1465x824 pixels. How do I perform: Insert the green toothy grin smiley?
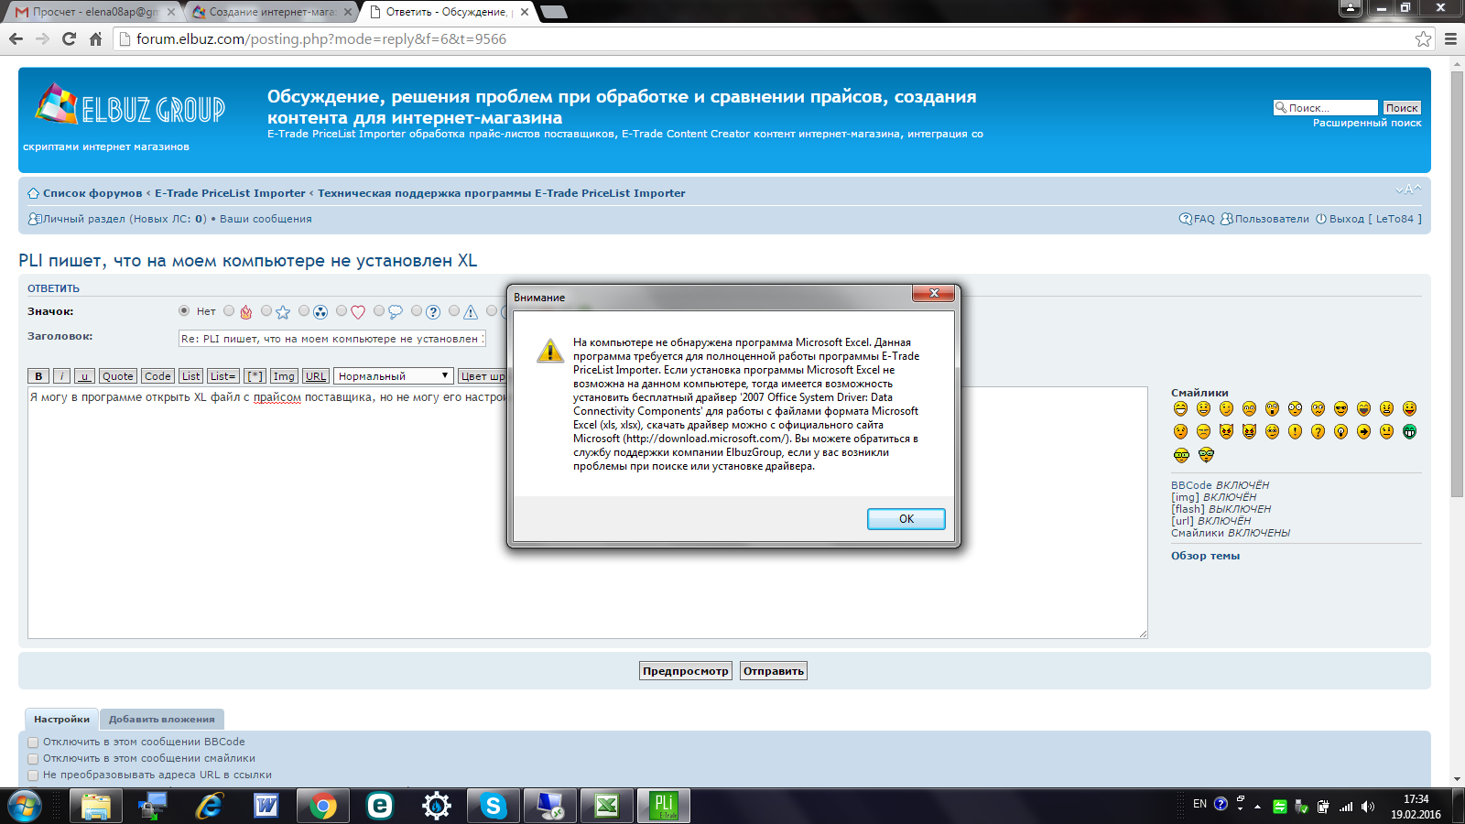[x=1409, y=431]
